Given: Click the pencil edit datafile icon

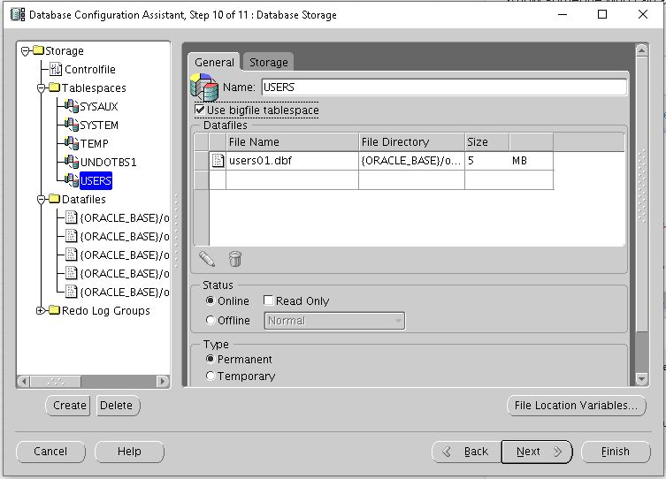Looking at the screenshot, I should coord(207,258).
